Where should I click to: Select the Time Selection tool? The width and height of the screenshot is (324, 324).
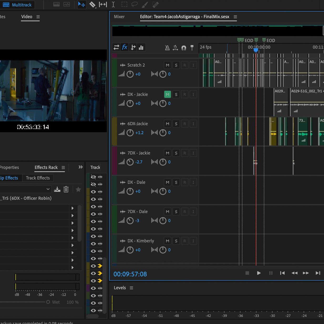113,4
